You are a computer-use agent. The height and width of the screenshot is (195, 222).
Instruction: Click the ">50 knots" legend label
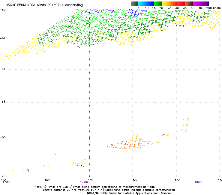pos(213,8)
